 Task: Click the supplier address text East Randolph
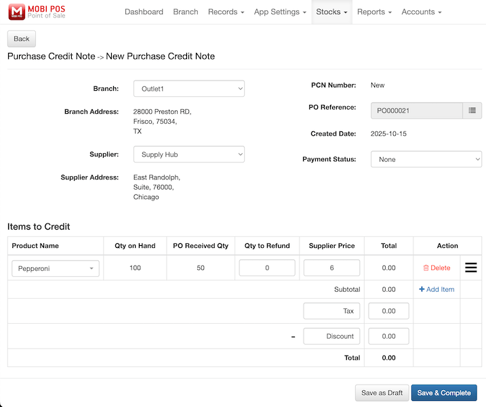pyautogui.click(x=157, y=177)
